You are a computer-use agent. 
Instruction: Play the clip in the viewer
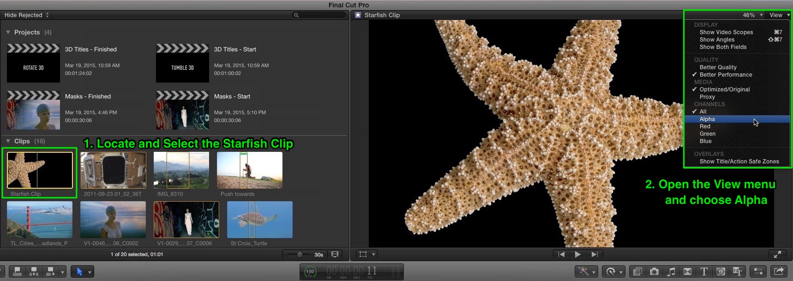click(578, 254)
